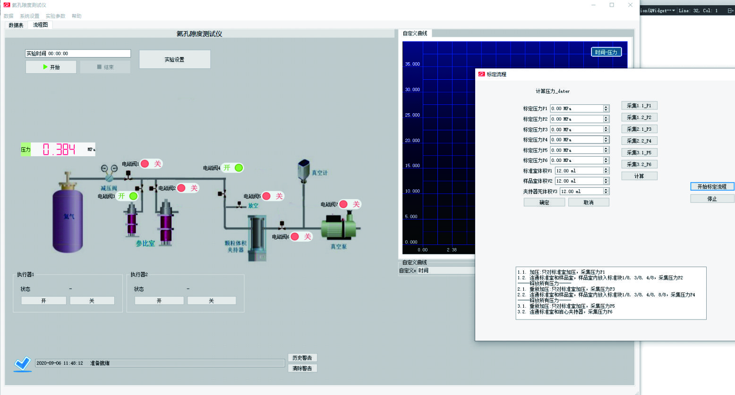Screen dimensions: 735x395
Task: Click the 采集1.1_P1 button
Action: tap(639, 106)
